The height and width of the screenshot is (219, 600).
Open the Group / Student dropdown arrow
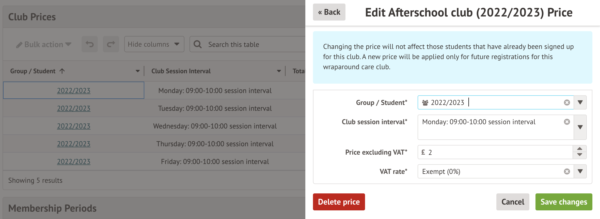[x=580, y=102]
